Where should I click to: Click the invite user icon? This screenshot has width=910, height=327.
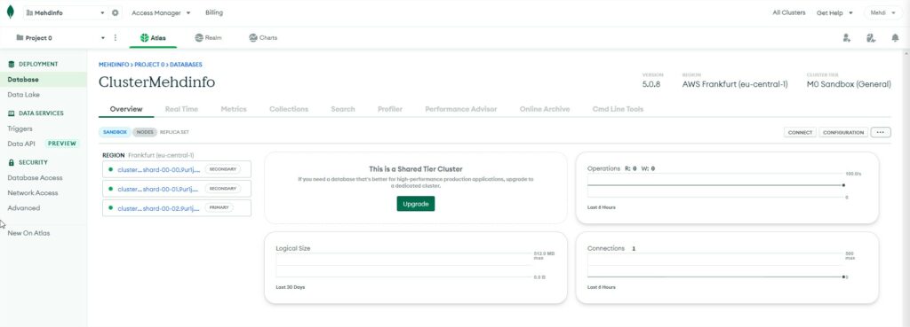(847, 37)
